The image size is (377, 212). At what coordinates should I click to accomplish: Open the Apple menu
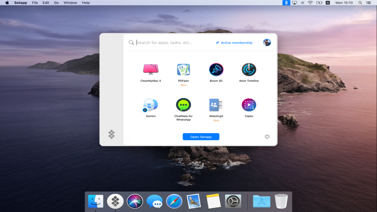click(7, 3)
